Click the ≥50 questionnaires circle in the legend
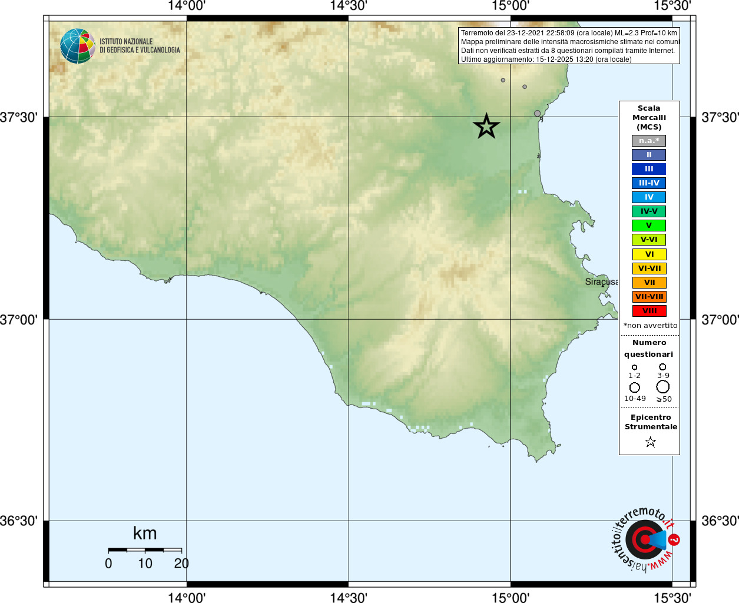 (x=663, y=387)
